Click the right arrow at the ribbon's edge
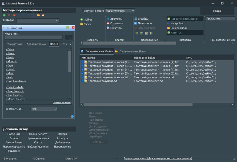 pos(233,43)
